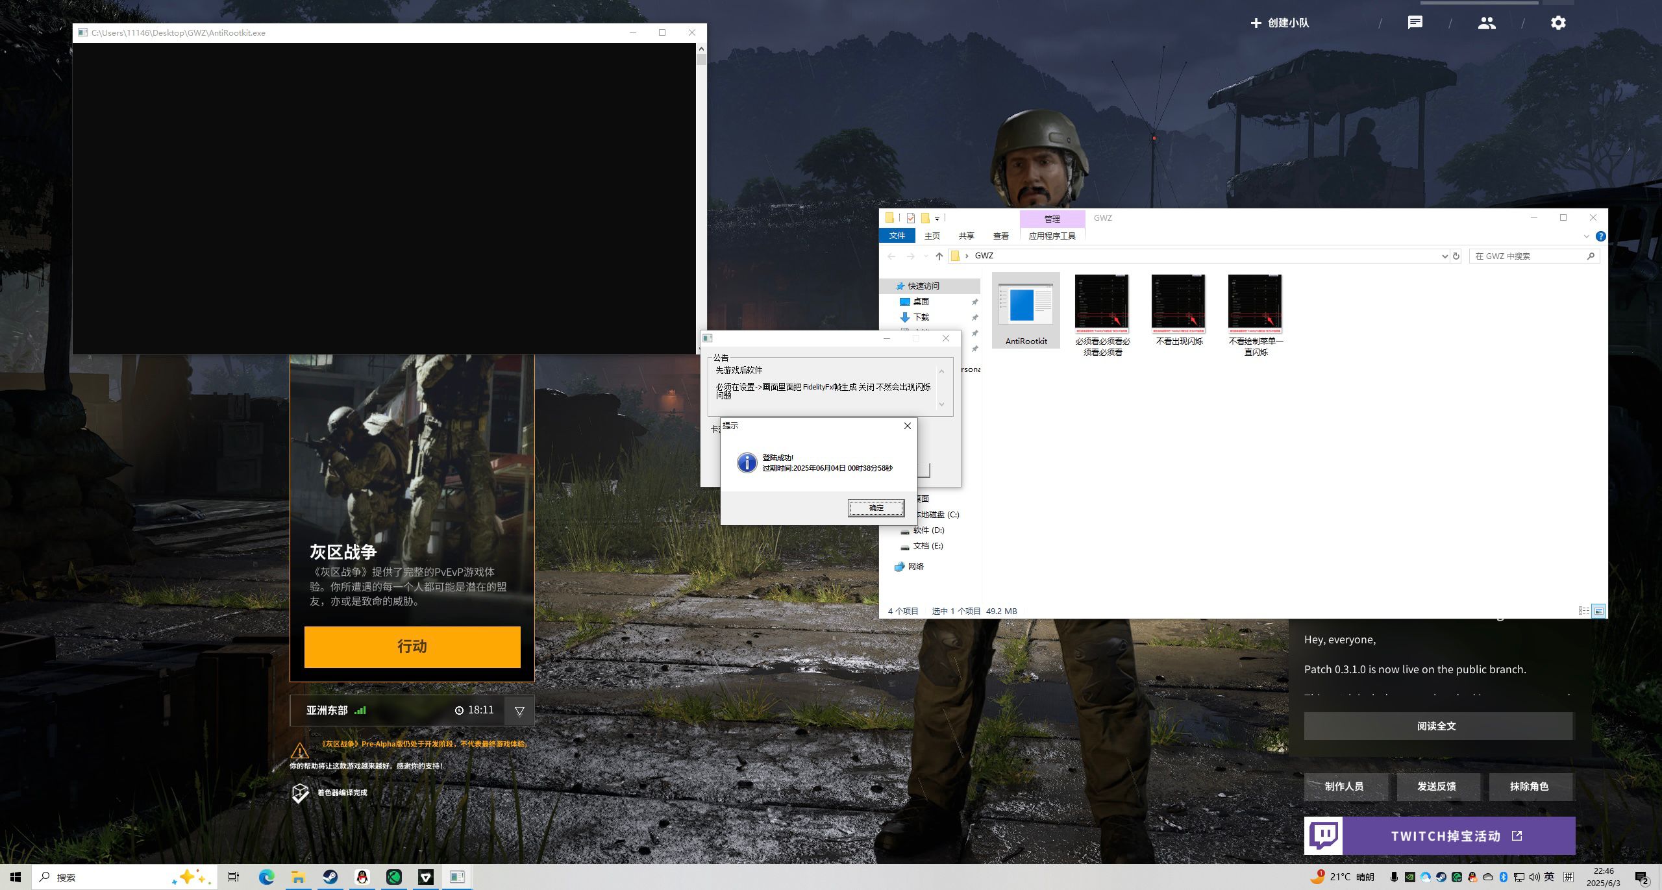Click the blue information icon in 提示 dialog
Screen dimensions: 1662x890
(747, 462)
